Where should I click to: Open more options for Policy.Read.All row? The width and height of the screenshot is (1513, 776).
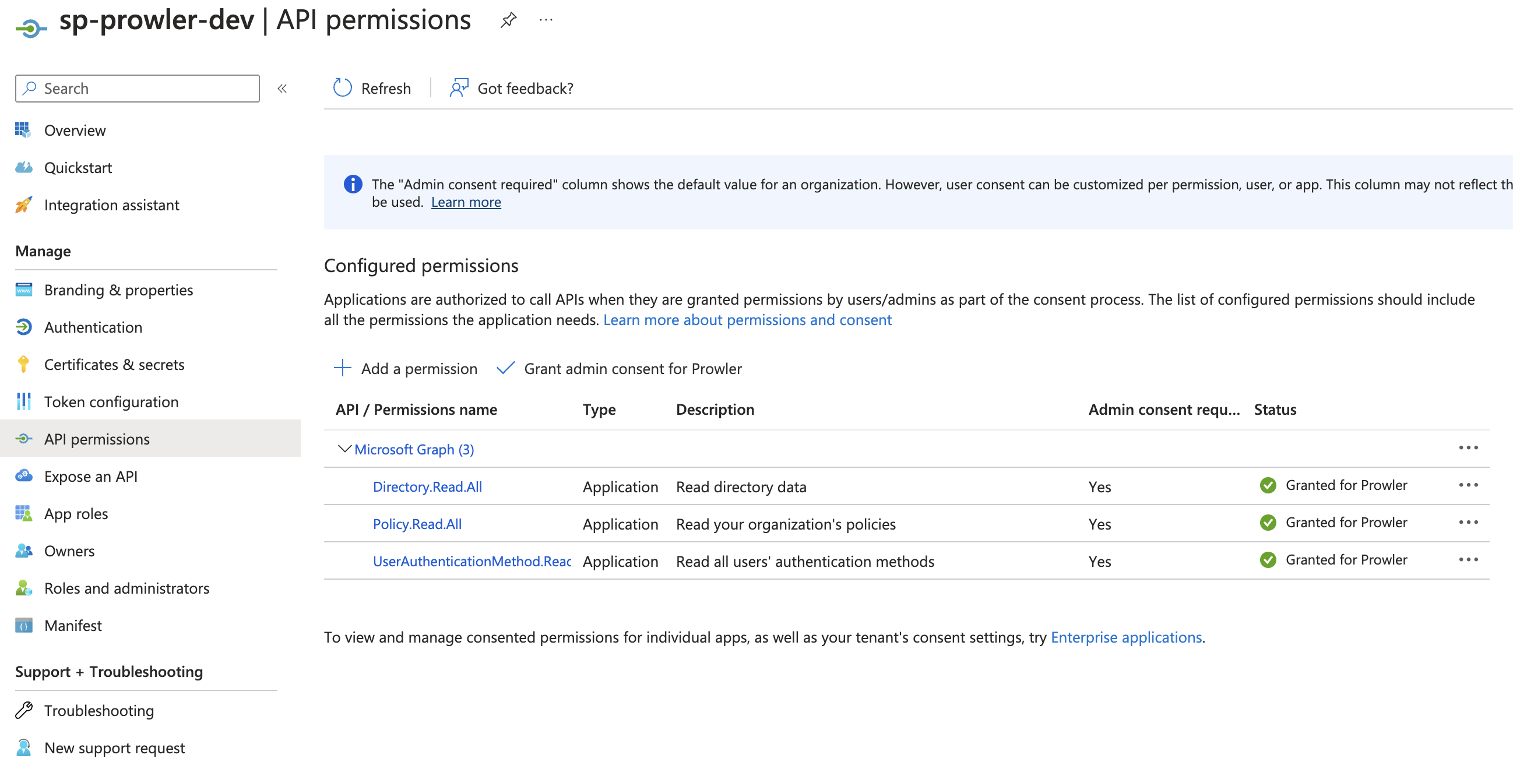(1468, 523)
